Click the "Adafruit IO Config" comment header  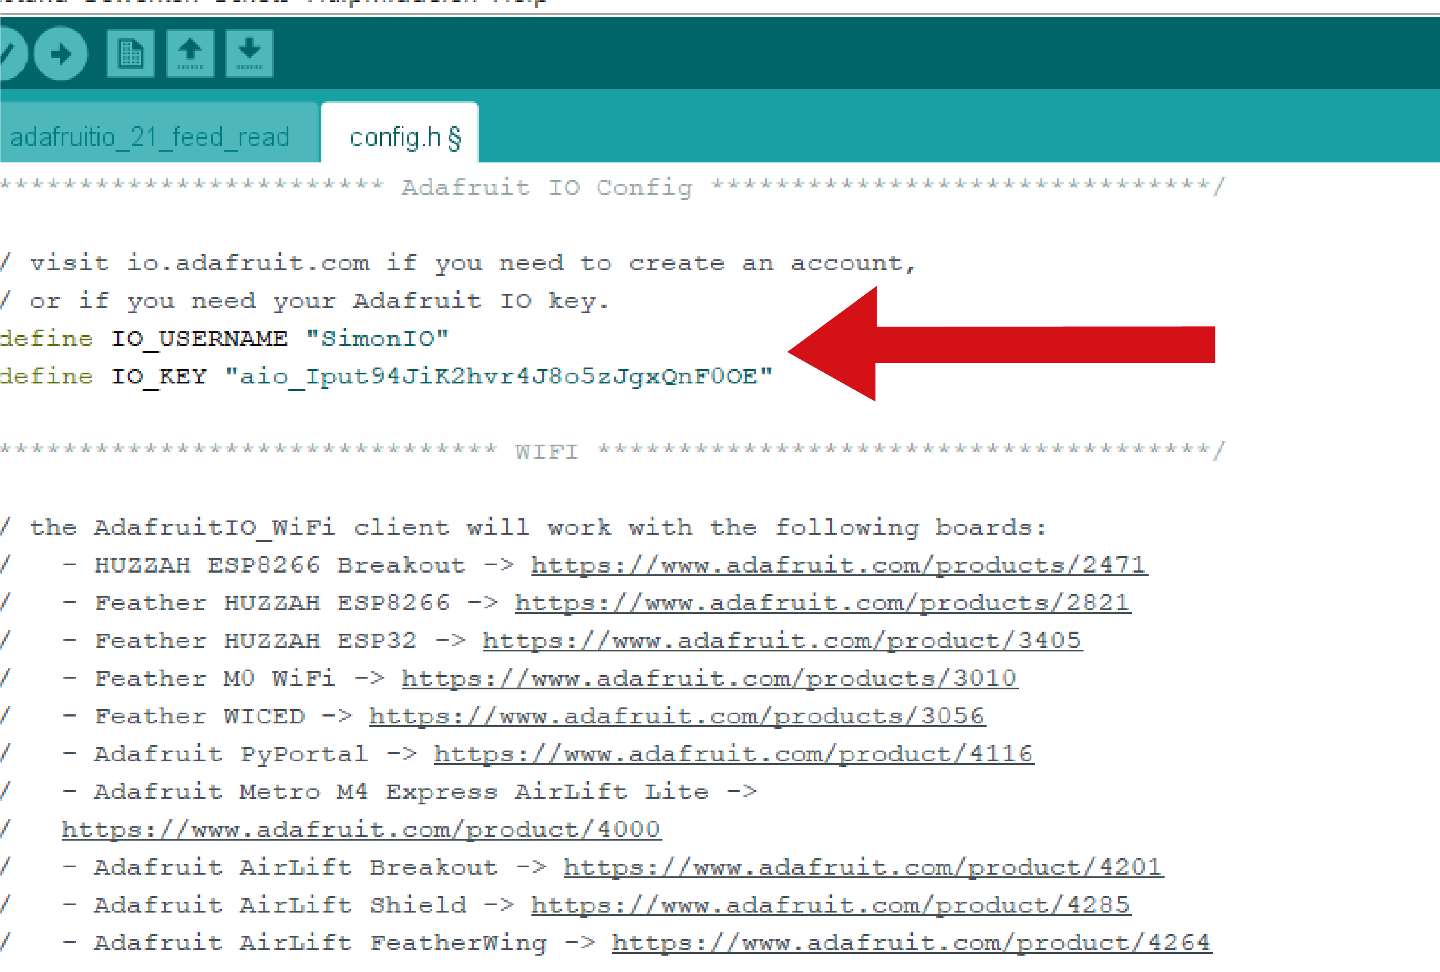547,187
